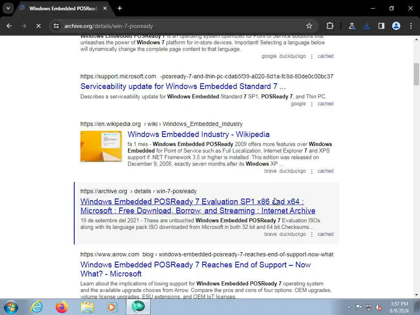The width and height of the screenshot is (420, 315).
Task: Launch Internet Explorer from taskbar
Action: pos(37,307)
